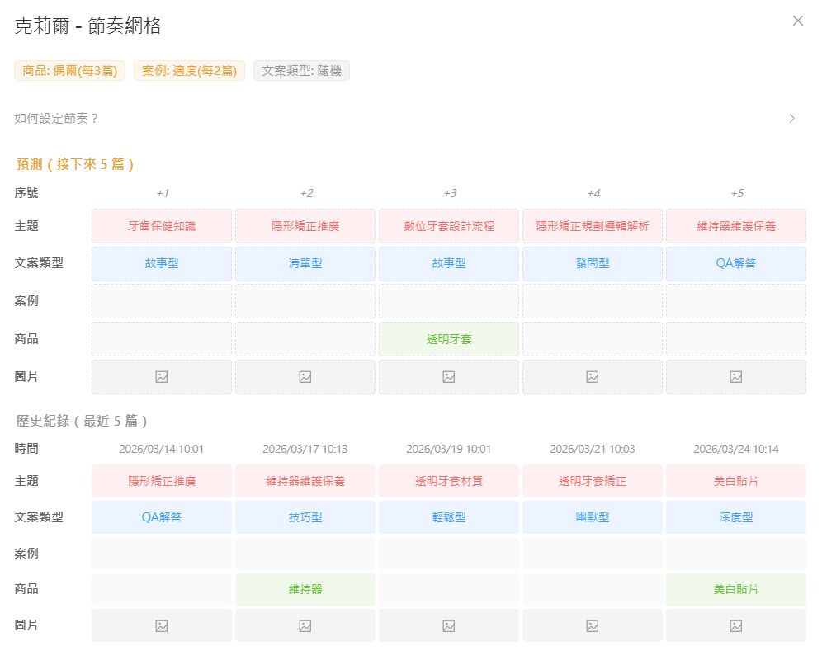This screenshot has width=822, height=660.
Task: Click history topic 美白貼片 in 主題 row
Action: pos(736,481)
